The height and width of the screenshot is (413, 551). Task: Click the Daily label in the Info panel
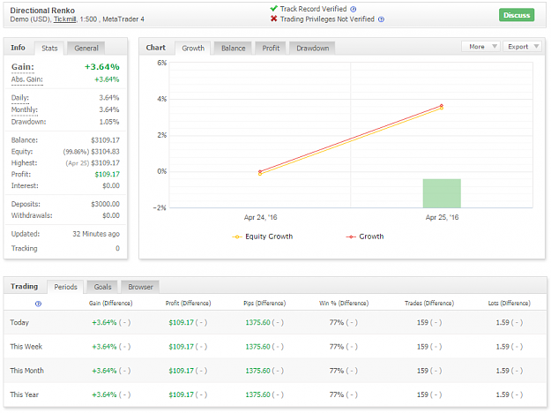point(20,97)
